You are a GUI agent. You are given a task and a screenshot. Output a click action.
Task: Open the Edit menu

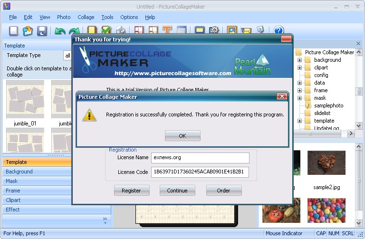click(x=28, y=17)
